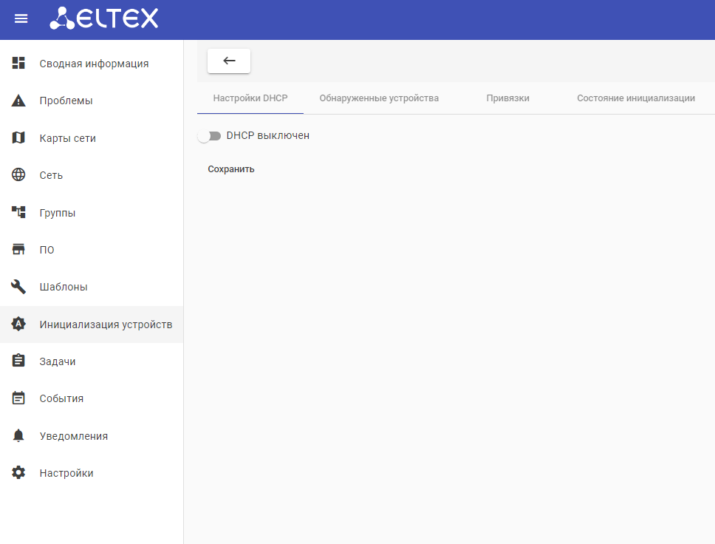This screenshot has width=715, height=544.
Task: Click the tree icon for Группы
Action: click(18, 213)
